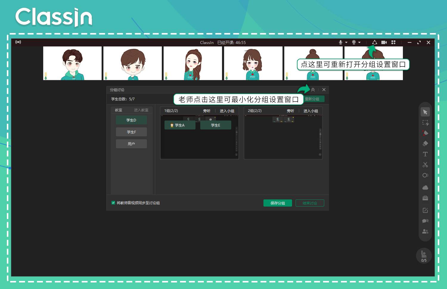Click 进入教室 in classroom panel

(141, 110)
